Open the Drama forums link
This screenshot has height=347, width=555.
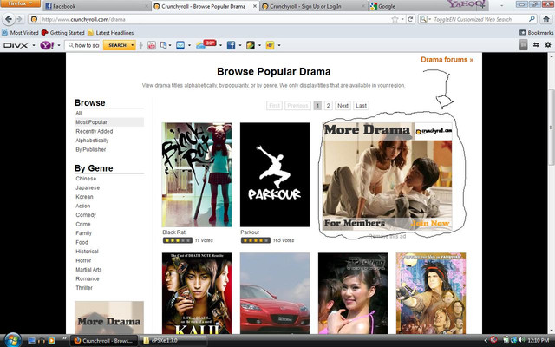click(x=447, y=60)
